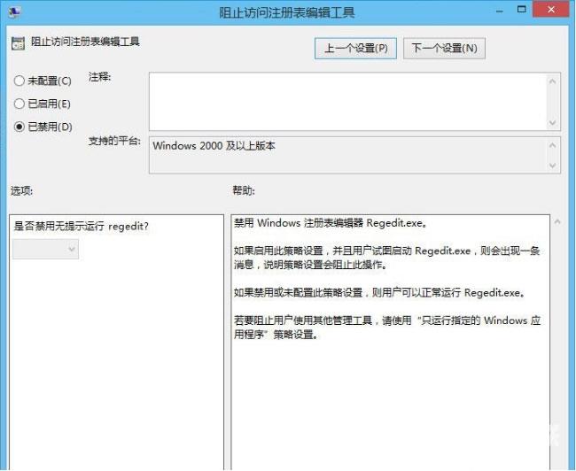Click the 是否禁用无提示运行 regedit option label
This screenshot has height=471, width=576.
tap(82, 226)
